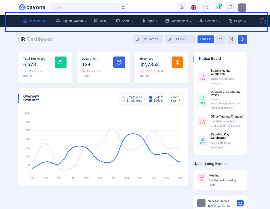Toggle dark mode with the moon icon

tap(181, 7)
